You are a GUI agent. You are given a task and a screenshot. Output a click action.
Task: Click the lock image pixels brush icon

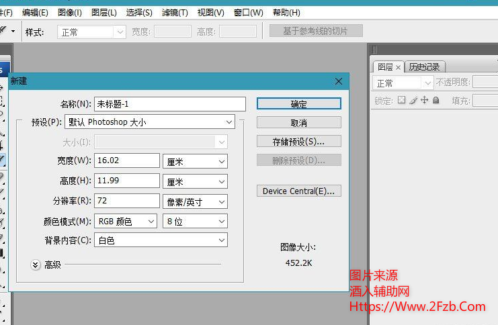(x=413, y=100)
